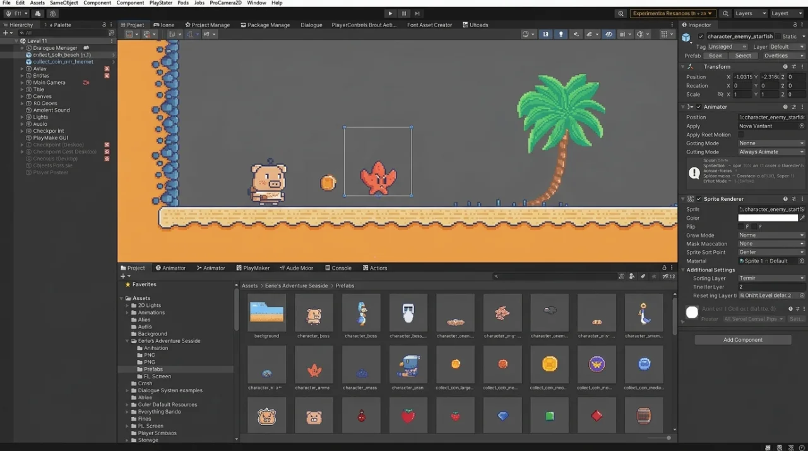Screen dimensions: 808x451
Task: Switch to the Console tab
Action: (x=338, y=268)
